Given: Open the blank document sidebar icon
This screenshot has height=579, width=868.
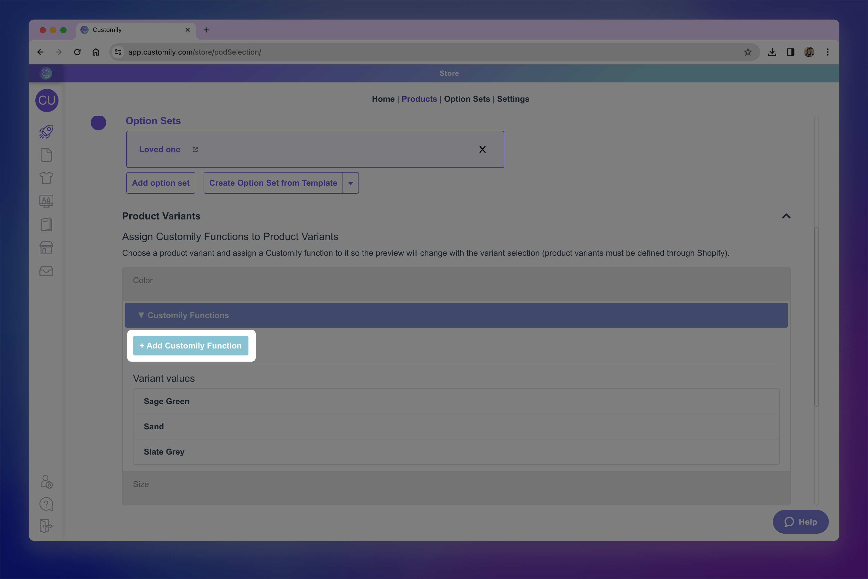Looking at the screenshot, I should click(46, 155).
